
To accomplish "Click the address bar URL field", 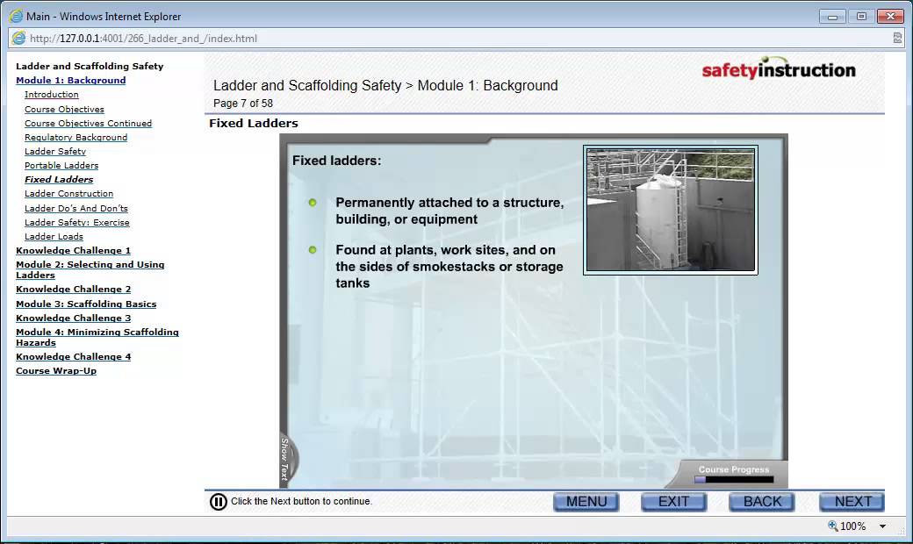I will click(457, 39).
